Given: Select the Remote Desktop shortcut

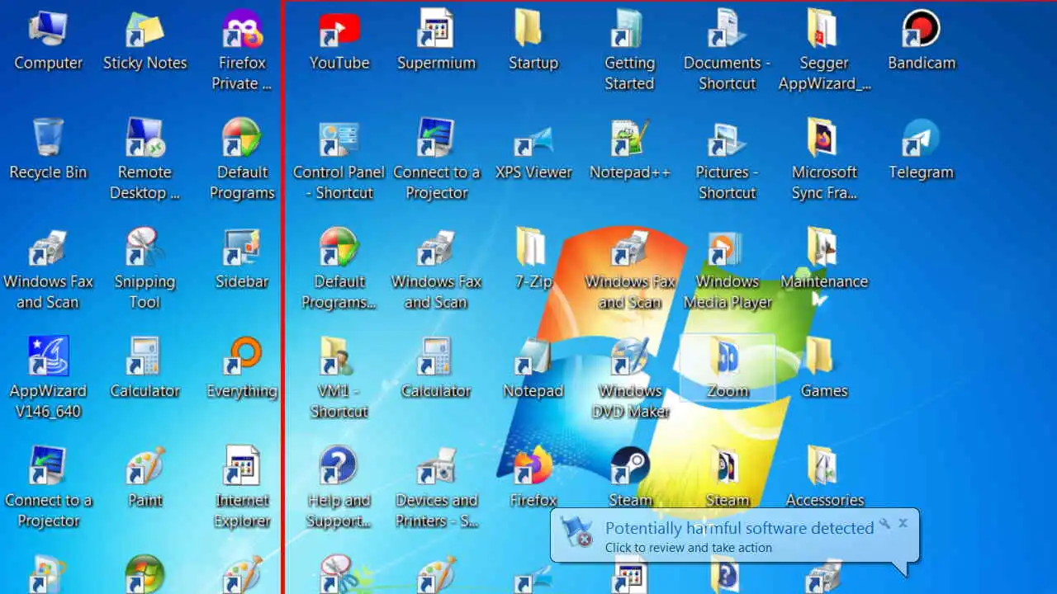Looking at the screenshot, I should coord(145,158).
